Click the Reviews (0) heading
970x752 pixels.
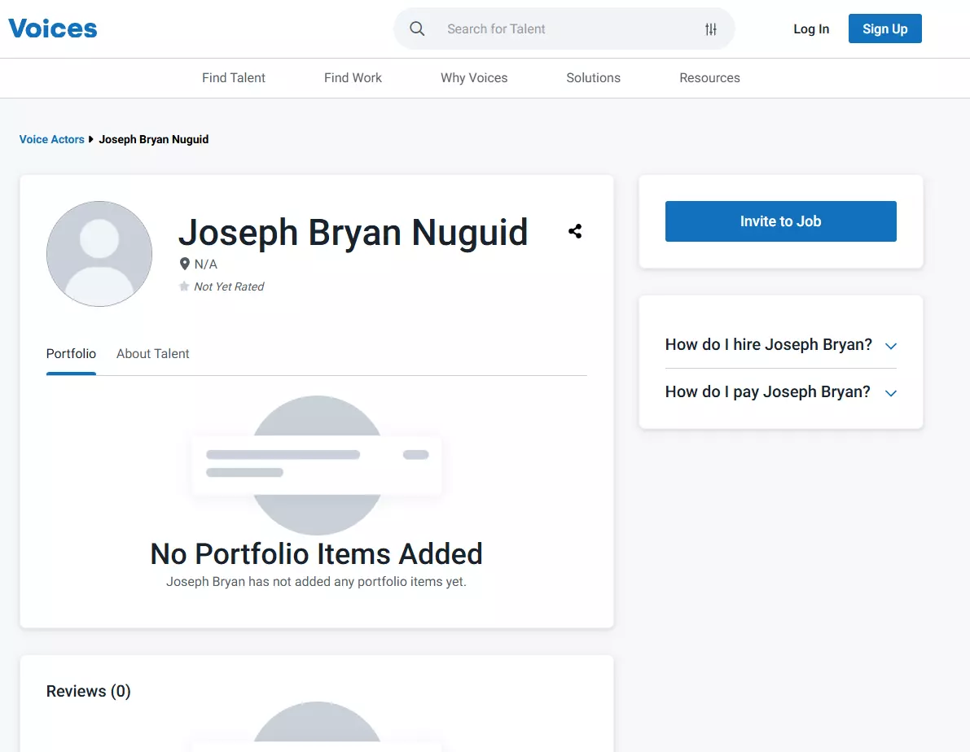click(89, 691)
